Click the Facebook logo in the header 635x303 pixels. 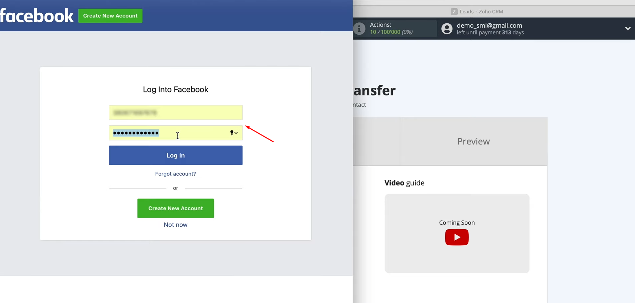click(x=36, y=16)
